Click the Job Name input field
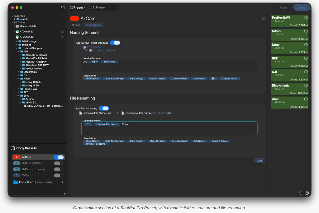The image size is (319, 213). (x=103, y=7)
